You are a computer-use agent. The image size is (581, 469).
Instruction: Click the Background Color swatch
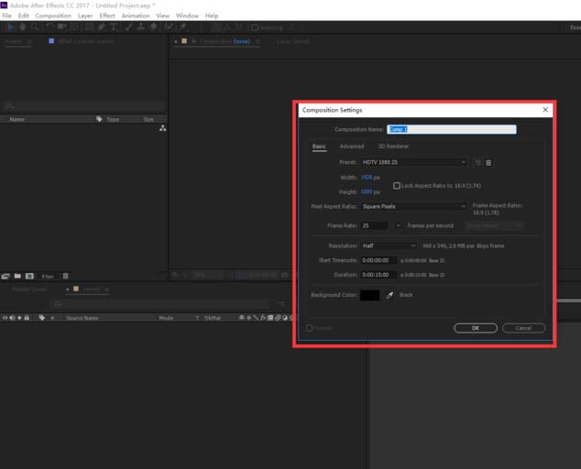tap(369, 295)
